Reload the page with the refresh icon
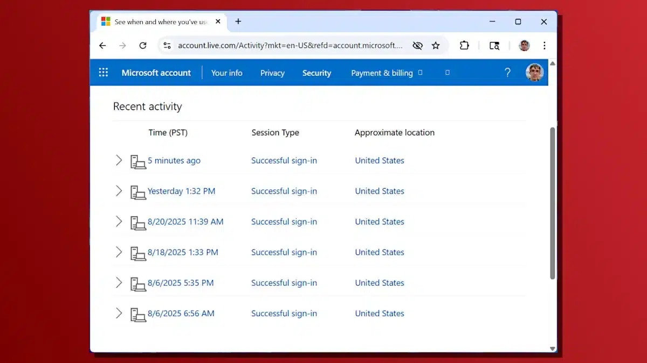 point(143,46)
